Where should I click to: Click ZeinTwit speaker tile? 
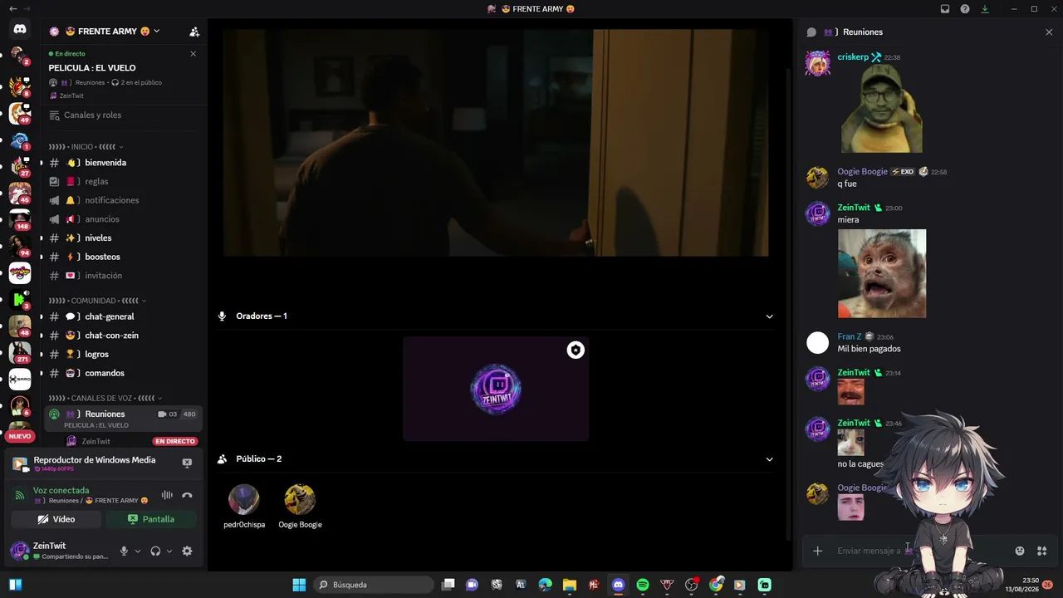coord(496,389)
